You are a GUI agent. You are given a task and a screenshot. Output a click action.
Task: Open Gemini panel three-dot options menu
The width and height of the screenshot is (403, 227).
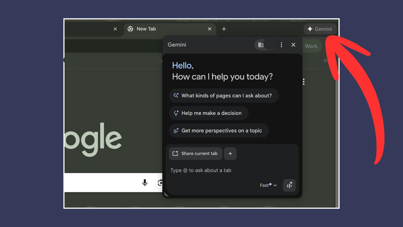pos(281,45)
